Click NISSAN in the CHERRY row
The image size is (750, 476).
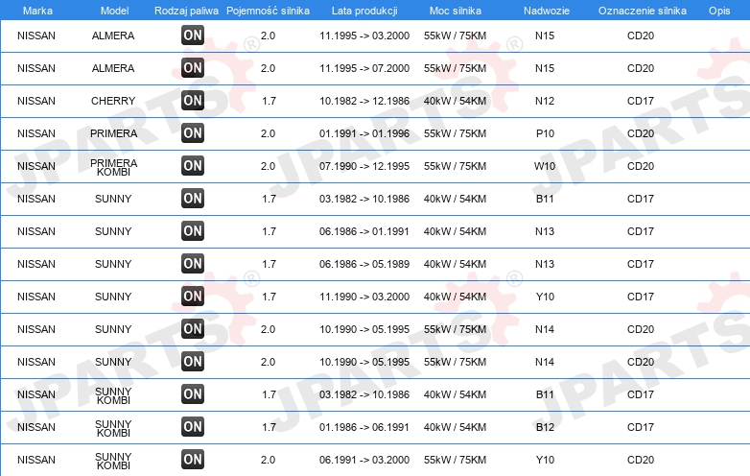36,101
